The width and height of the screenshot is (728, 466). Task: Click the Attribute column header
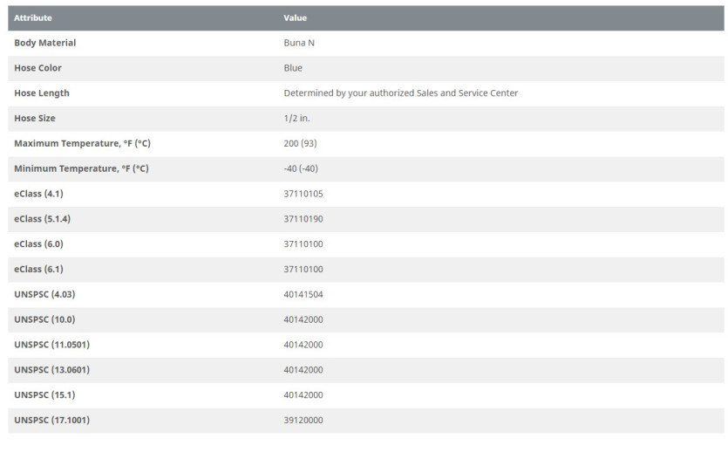coord(33,18)
